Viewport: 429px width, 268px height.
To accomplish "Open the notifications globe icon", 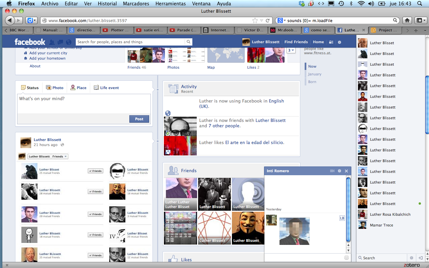I will tap(69, 42).
